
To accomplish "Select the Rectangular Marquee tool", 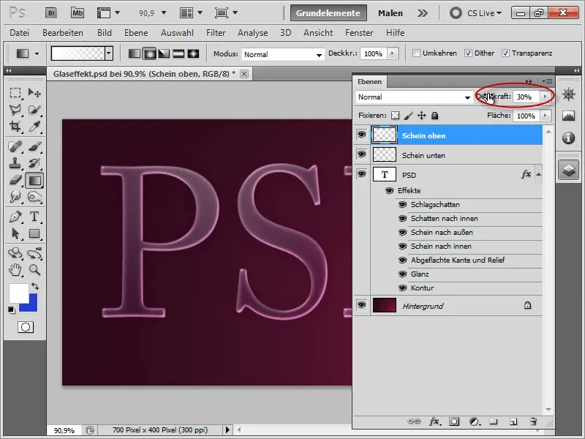I will (15, 93).
